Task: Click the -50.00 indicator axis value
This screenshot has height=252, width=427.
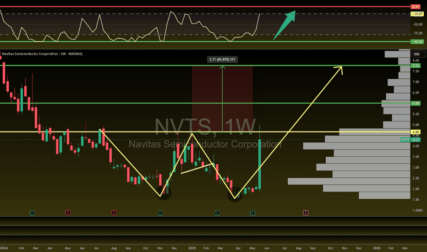Action: click(417, 24)
